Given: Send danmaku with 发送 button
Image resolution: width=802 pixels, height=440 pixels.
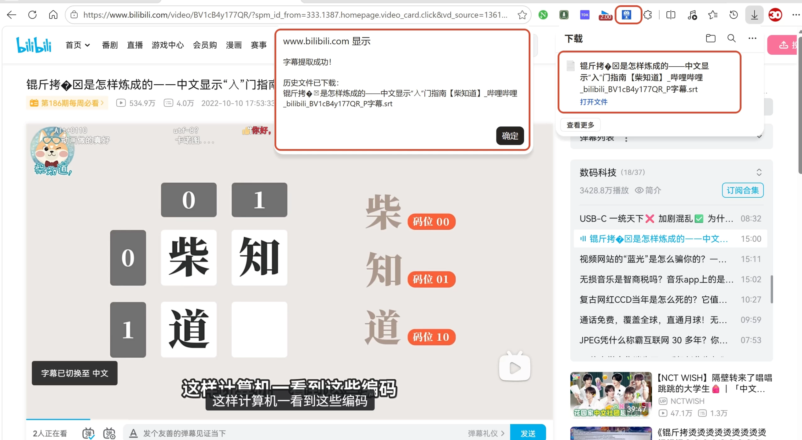Looking at the screenshot, I should click(528, 433).
